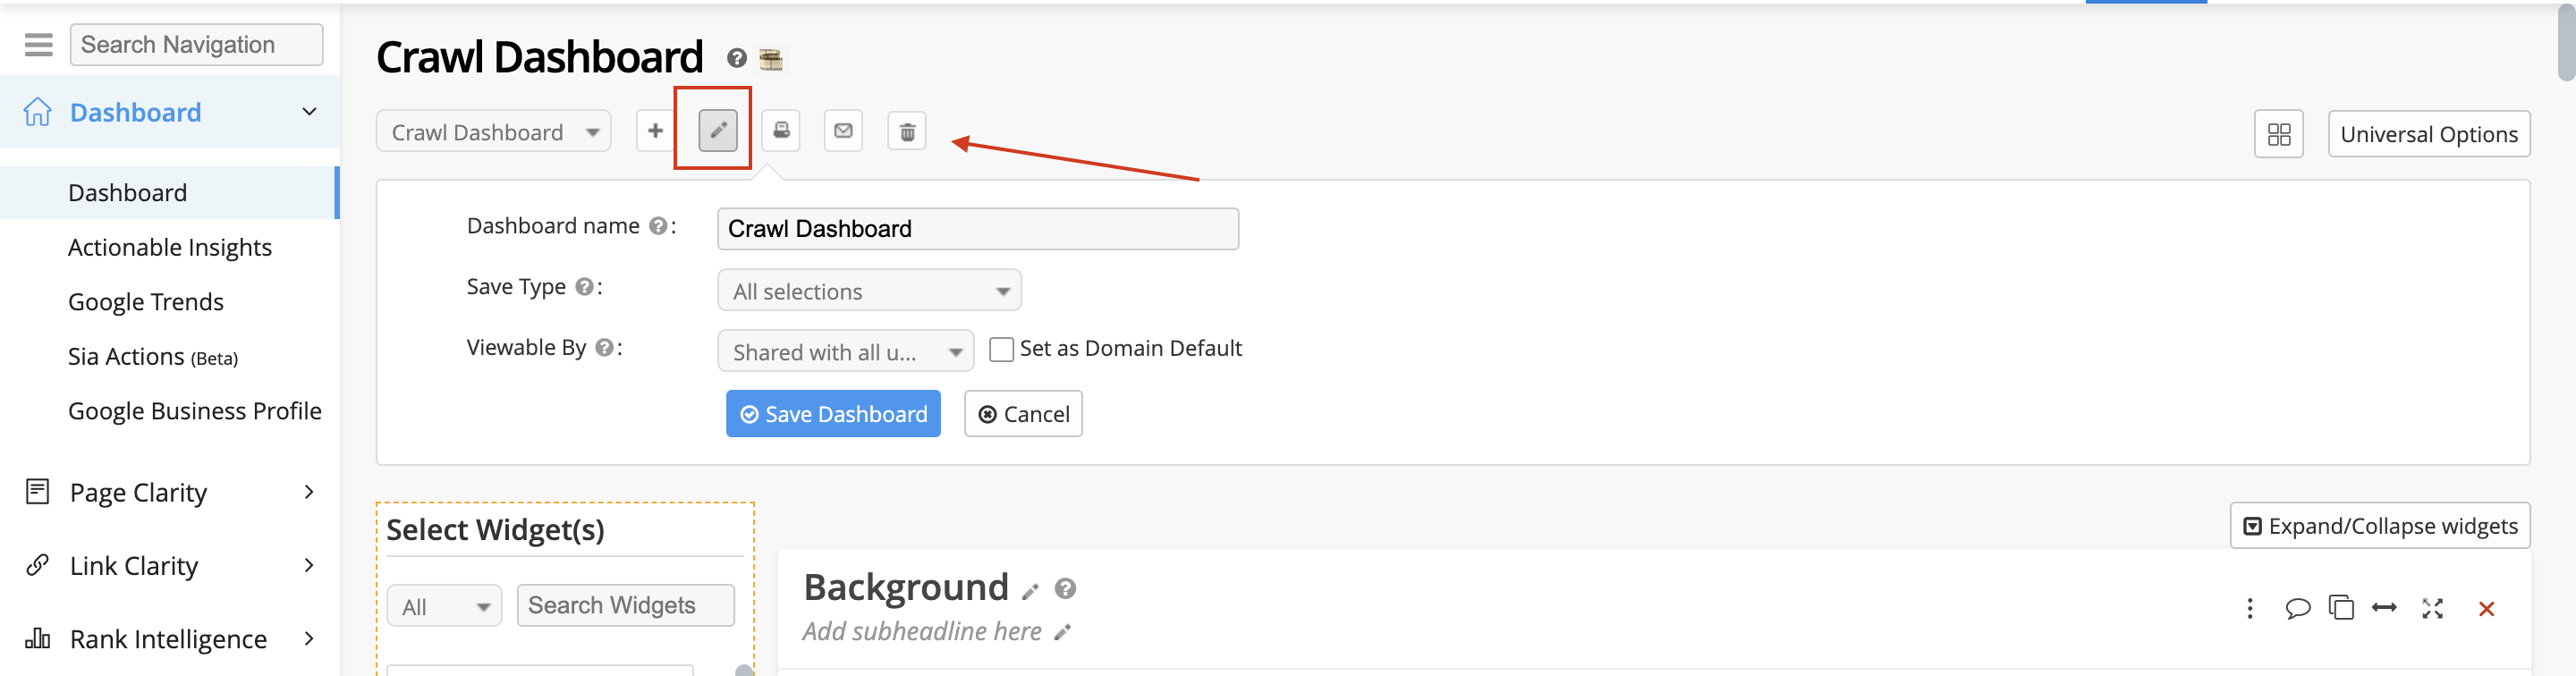The width and height of the screenshot is (2576, 676).
Task: Remove the Background widget with red X
Action: point(2486,608)
